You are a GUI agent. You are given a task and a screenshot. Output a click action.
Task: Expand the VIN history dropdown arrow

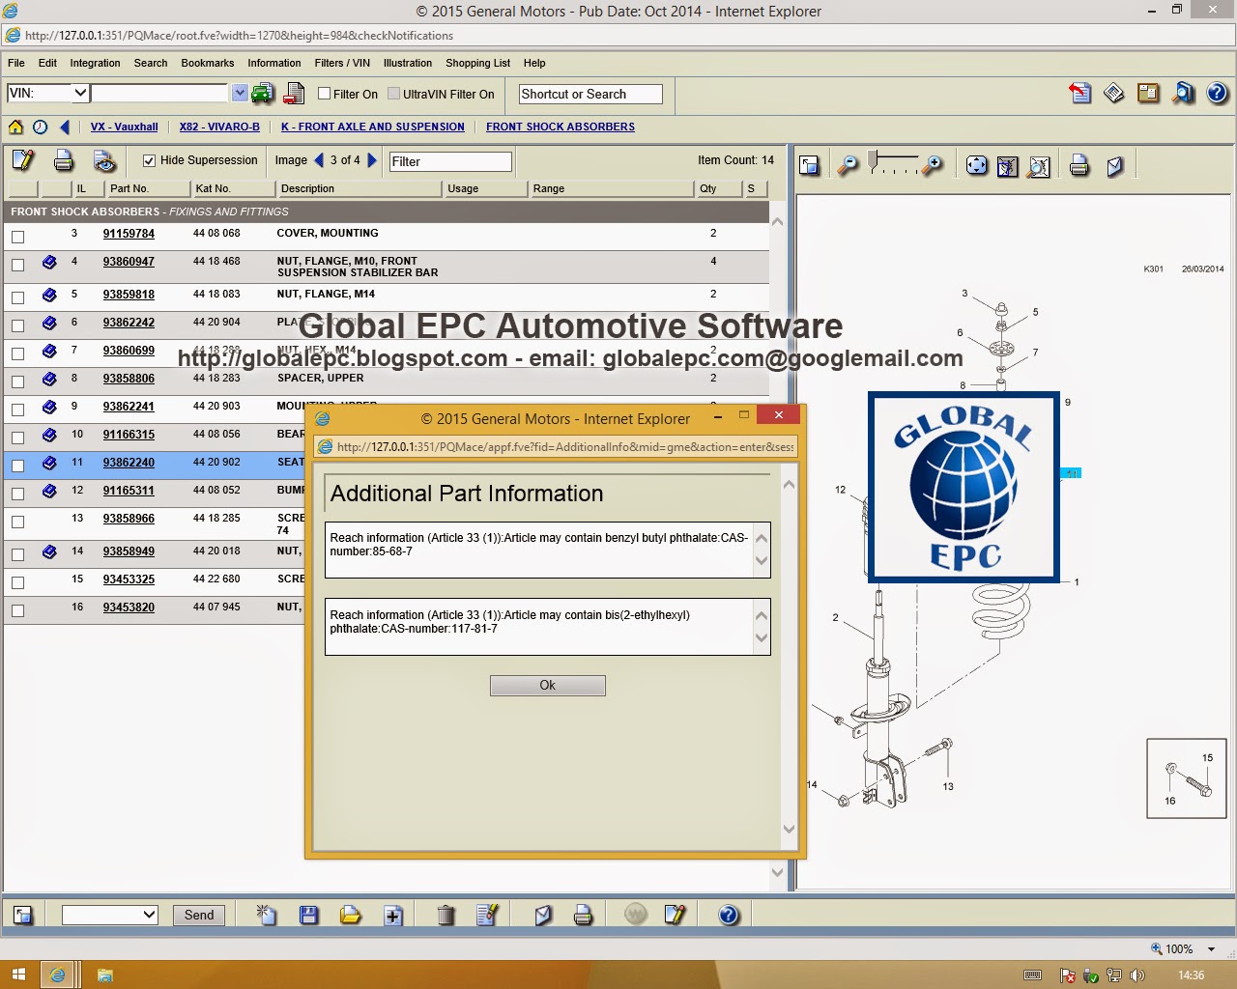(240, 93)
